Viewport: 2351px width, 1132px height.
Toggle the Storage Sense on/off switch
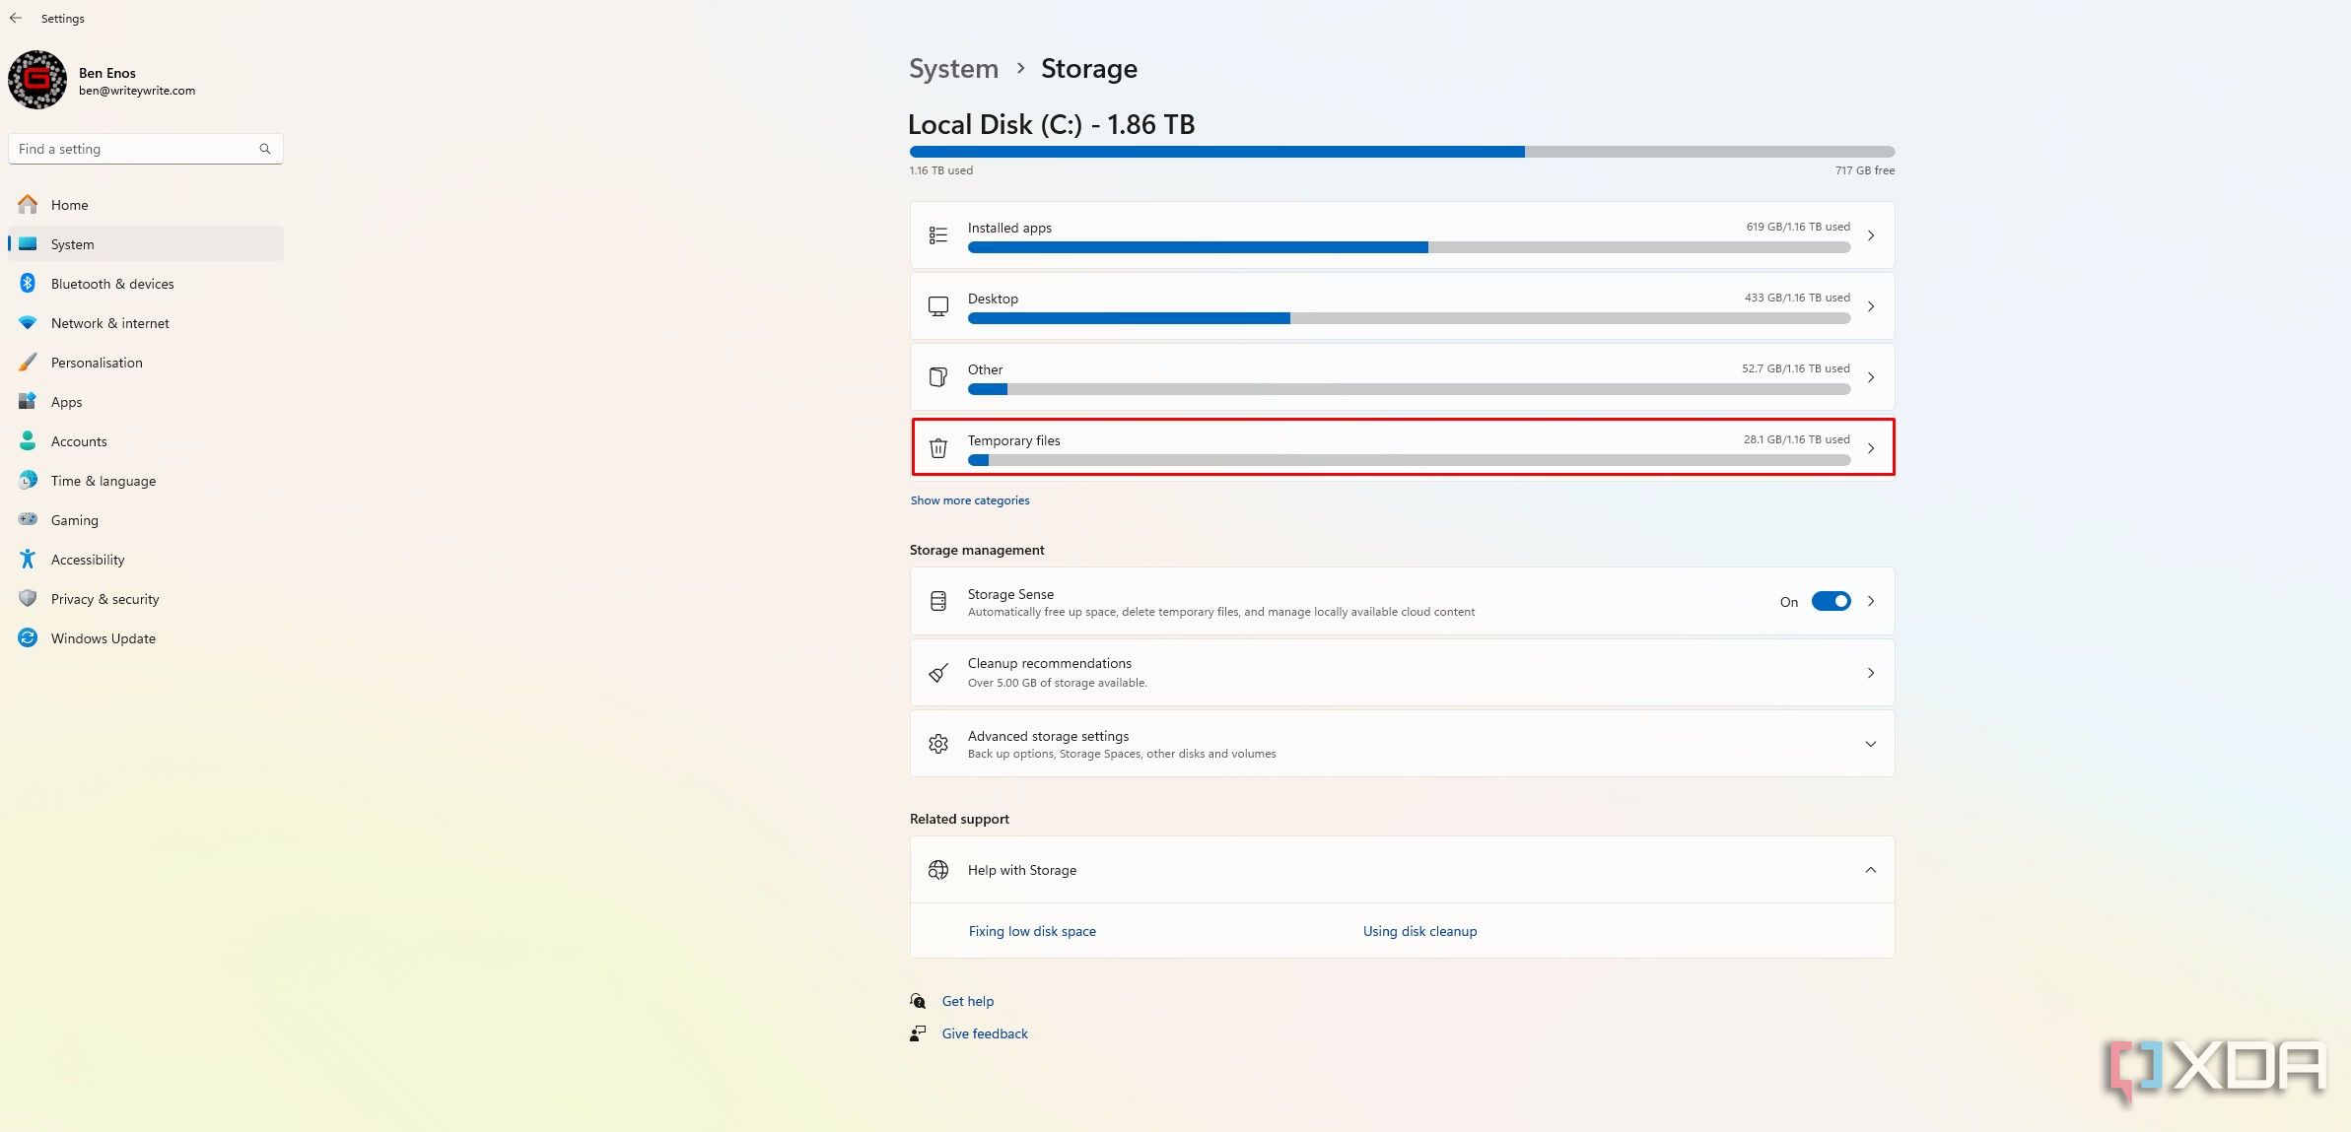1830,601
